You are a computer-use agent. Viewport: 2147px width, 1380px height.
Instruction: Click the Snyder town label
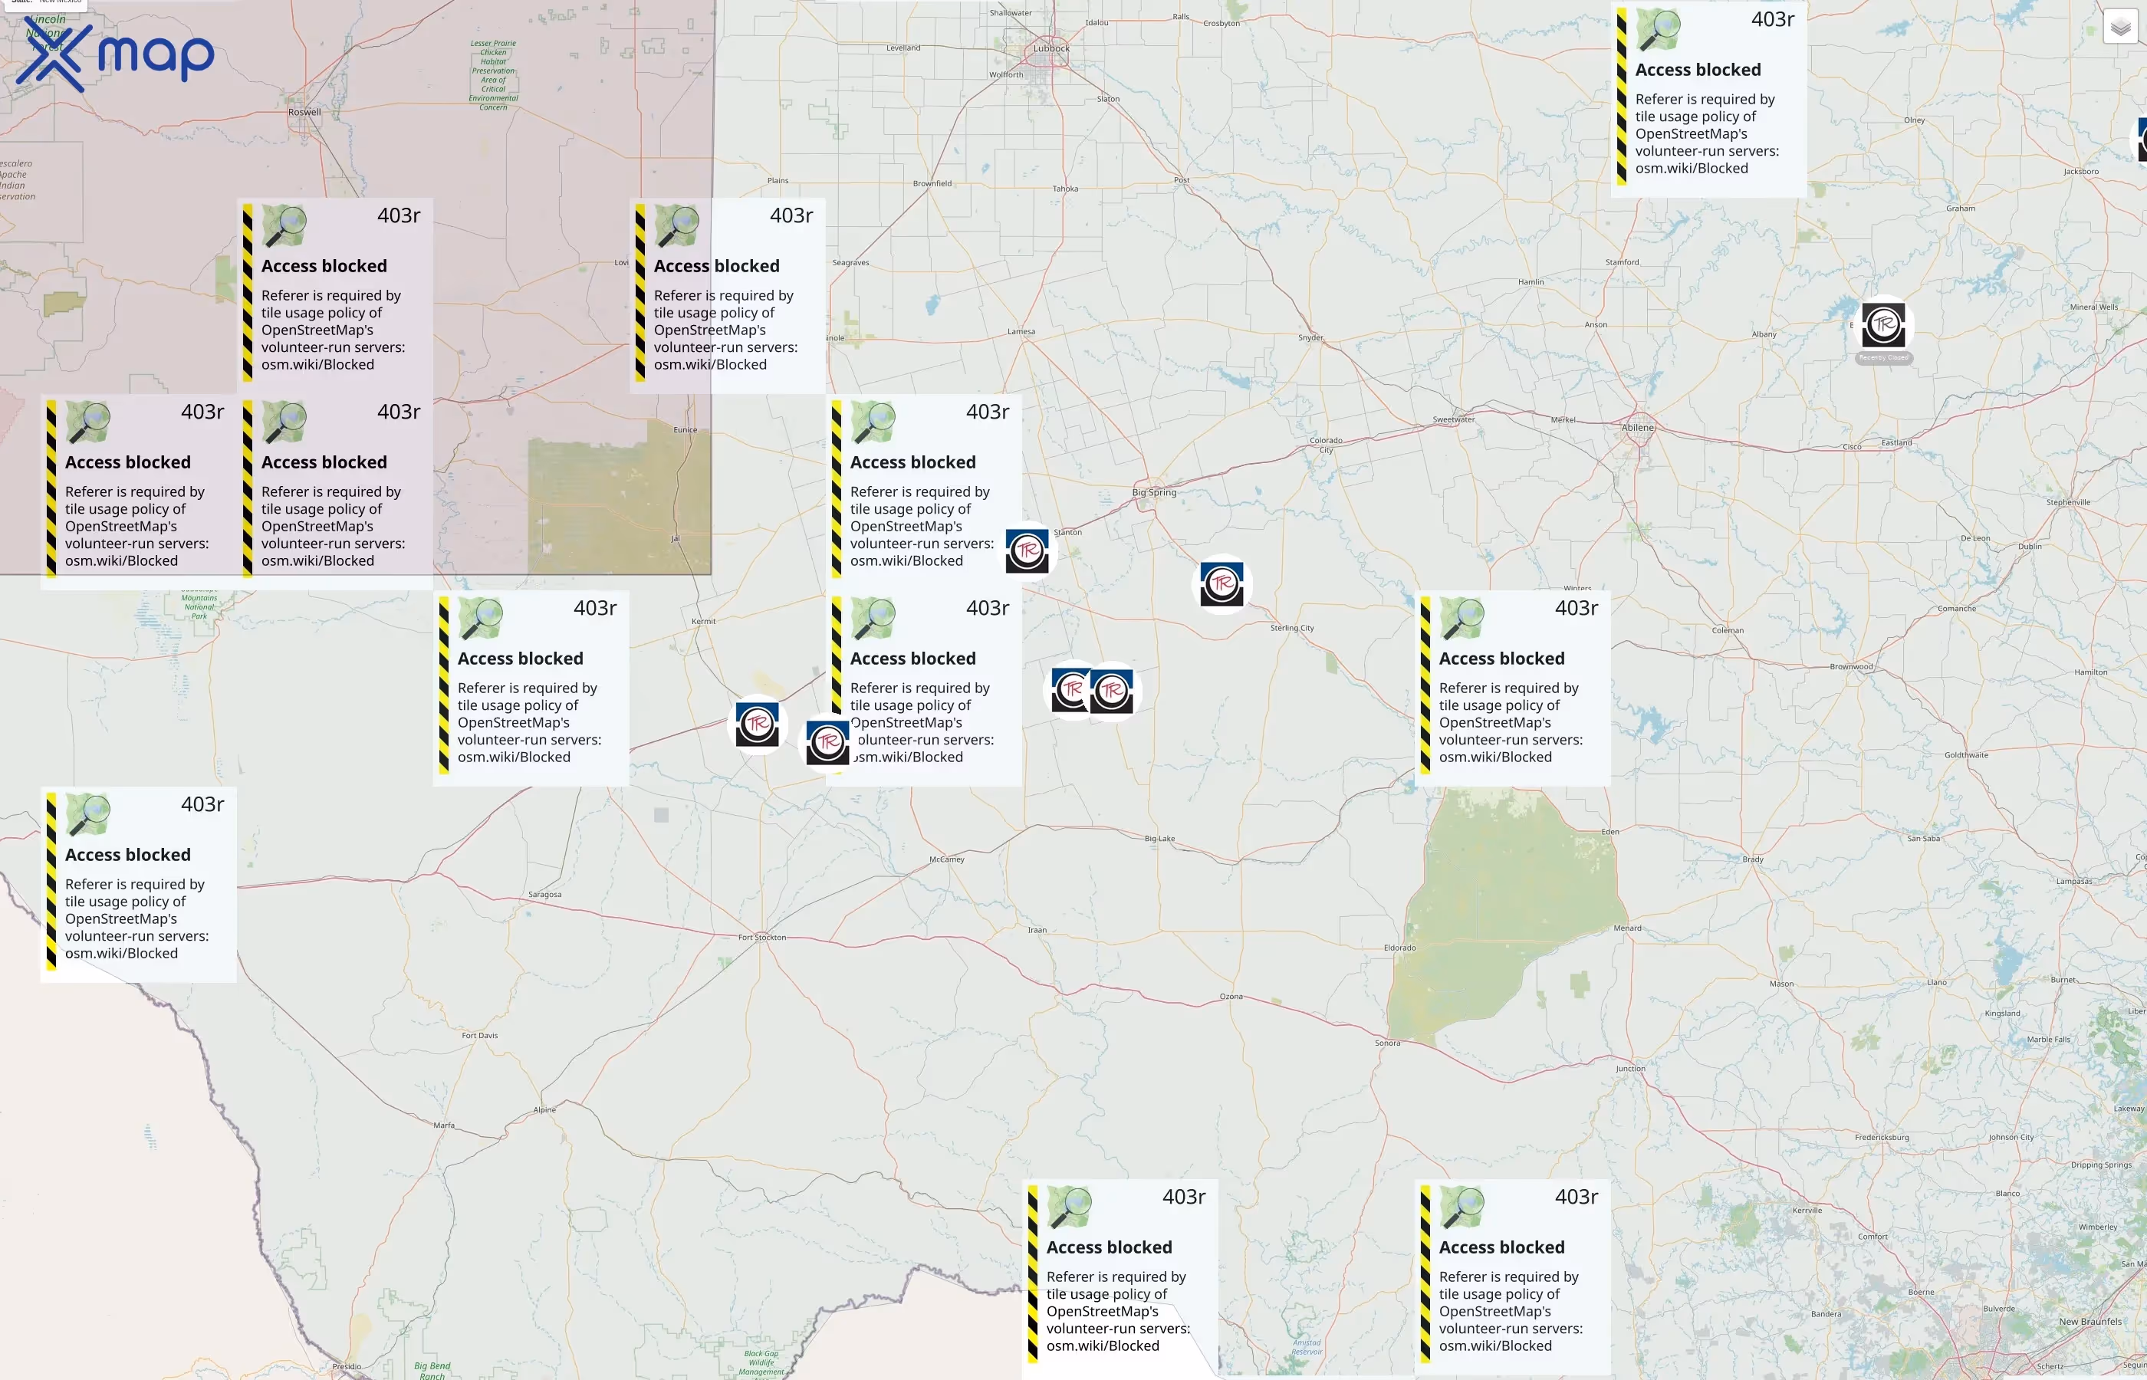click(1310, 338)
